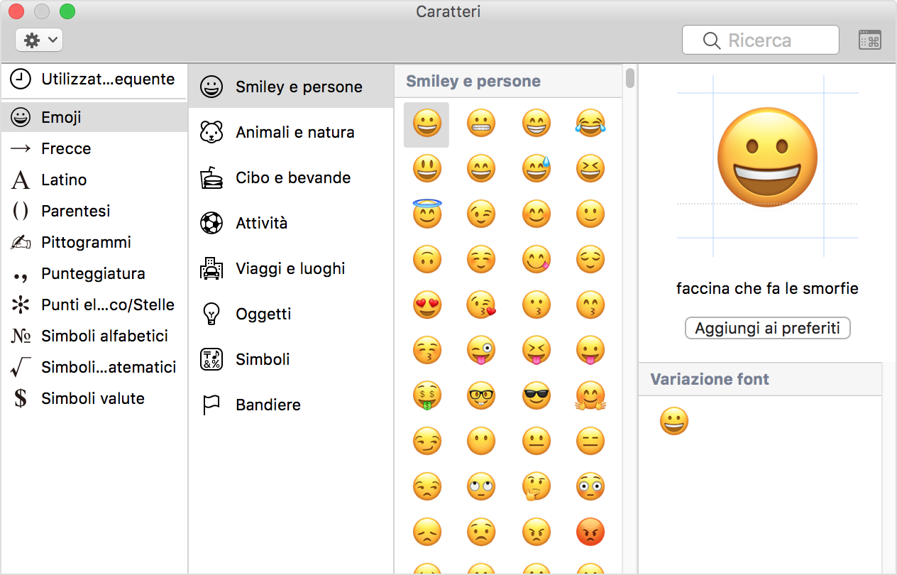The image size is (897, 575).
Task: Click the emoji under Variazione font
Action: pos(673,422)
